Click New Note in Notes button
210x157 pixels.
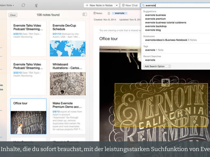[x=99, y=5]
